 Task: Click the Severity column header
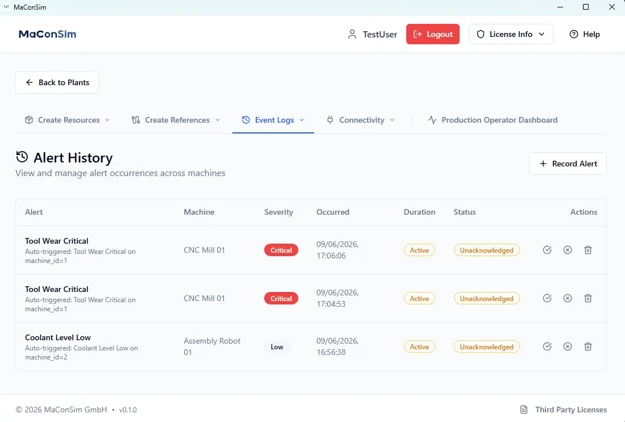(278, 212)
